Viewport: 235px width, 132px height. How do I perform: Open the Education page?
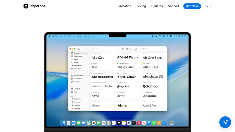(x=124, y=6)
